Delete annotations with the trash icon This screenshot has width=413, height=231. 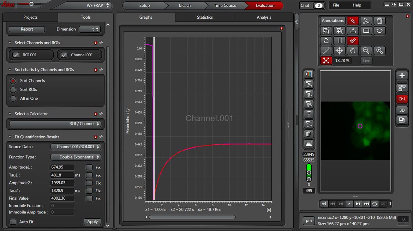(x=379, y=21)
